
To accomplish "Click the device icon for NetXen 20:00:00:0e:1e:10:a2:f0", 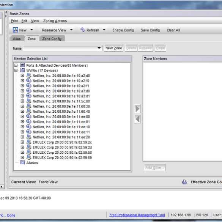I will point(29,80).
